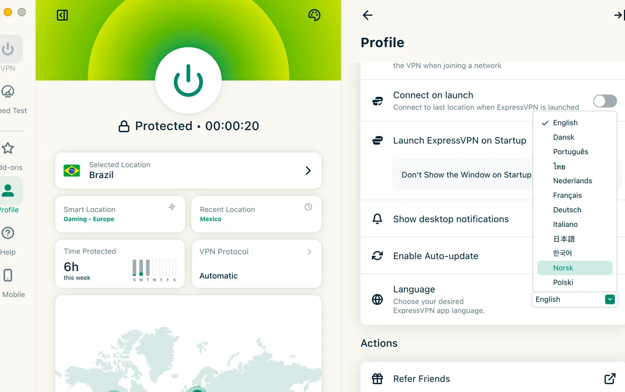Screen dimensions: 625x392
Task: Click the Profile page heading
Action: [x=382, y=42]
